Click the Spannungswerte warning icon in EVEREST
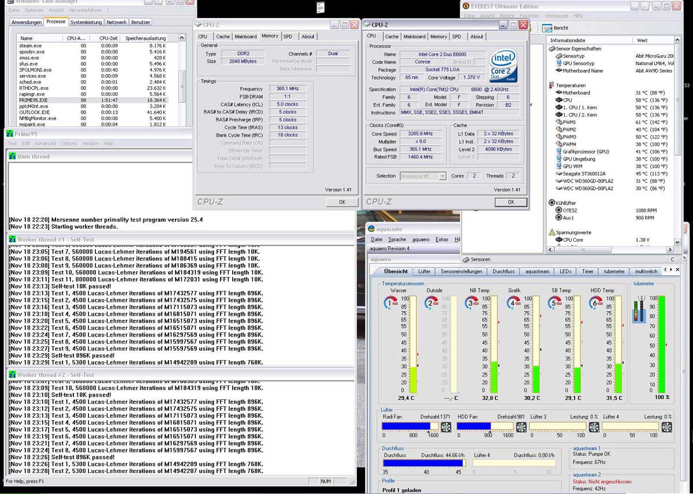693x494 pixels. pos(552,232)
